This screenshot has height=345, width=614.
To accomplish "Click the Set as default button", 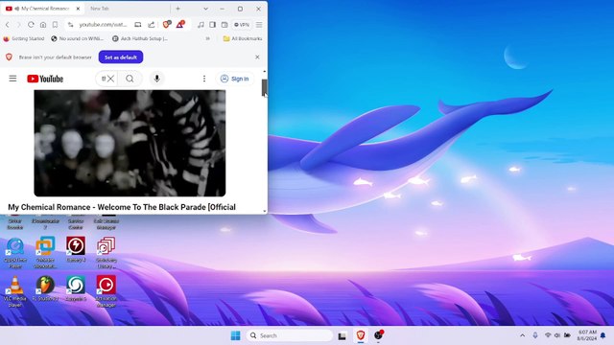I will point(121,57).
